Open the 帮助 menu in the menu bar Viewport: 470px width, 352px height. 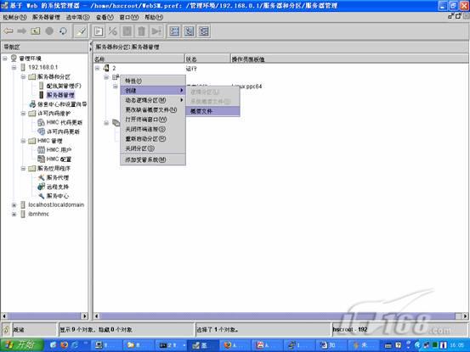click(x=154, y=17)
